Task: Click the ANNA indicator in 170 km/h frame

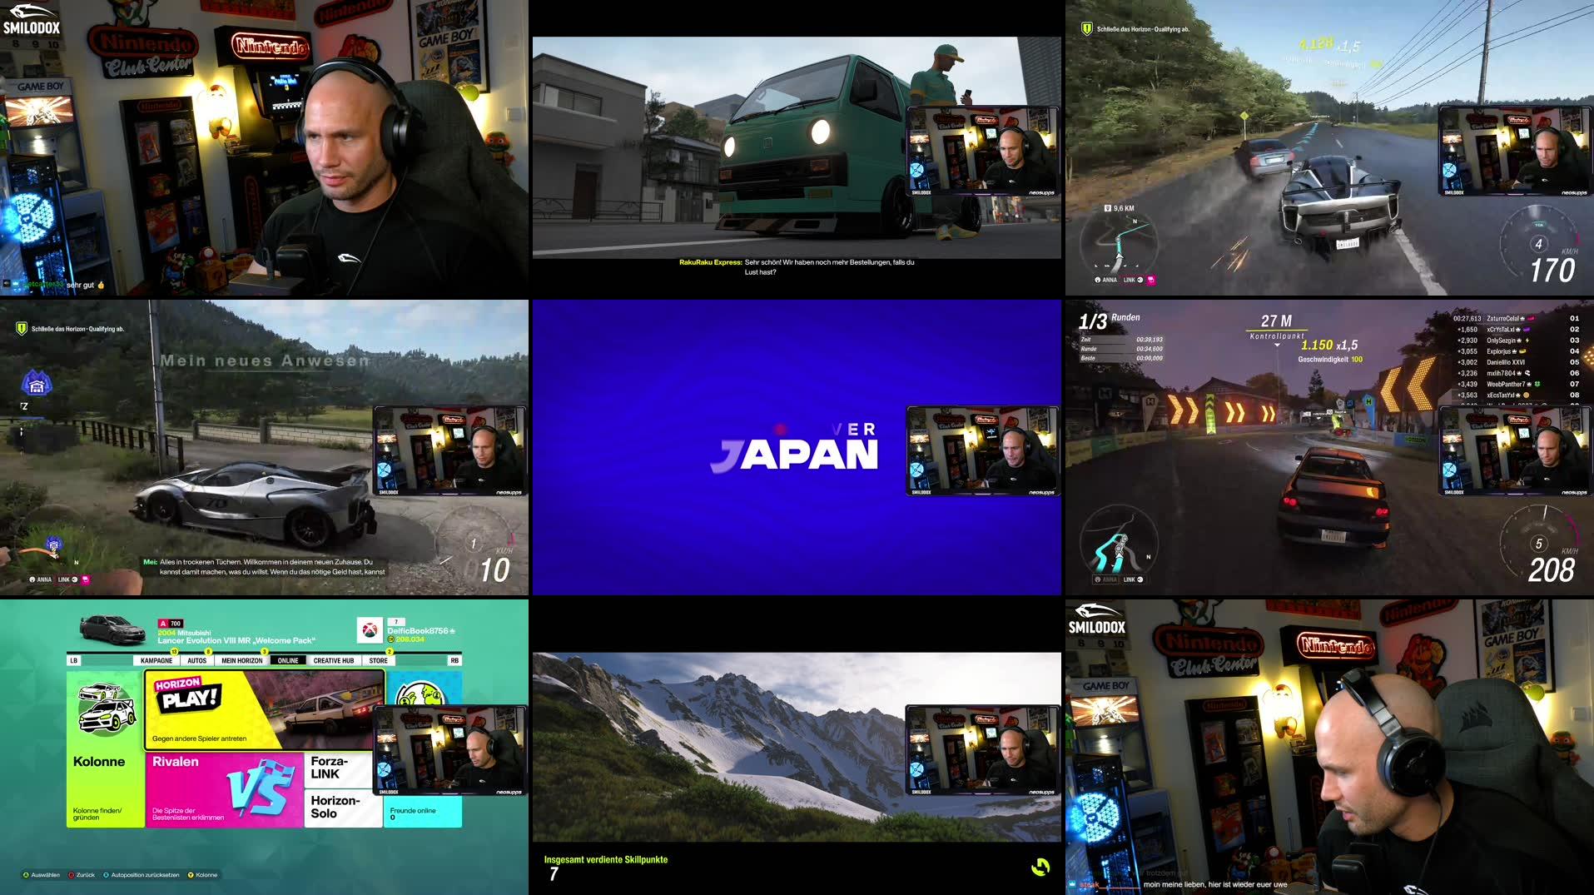Action: (1106, 280)
